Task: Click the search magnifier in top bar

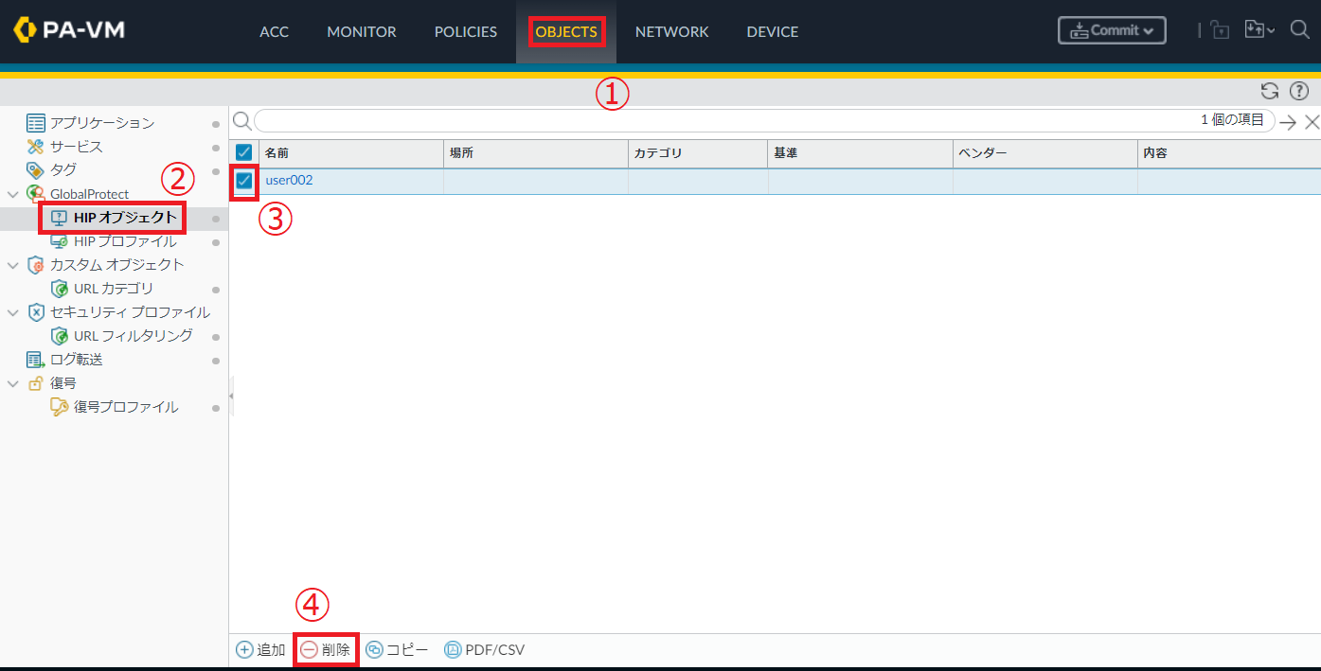Action: pos(1299,30)
